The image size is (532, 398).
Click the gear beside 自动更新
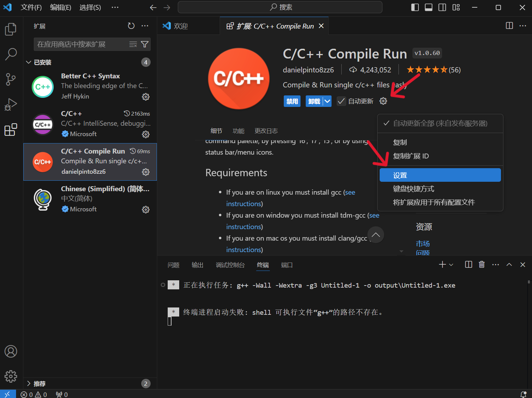point(383,101)
